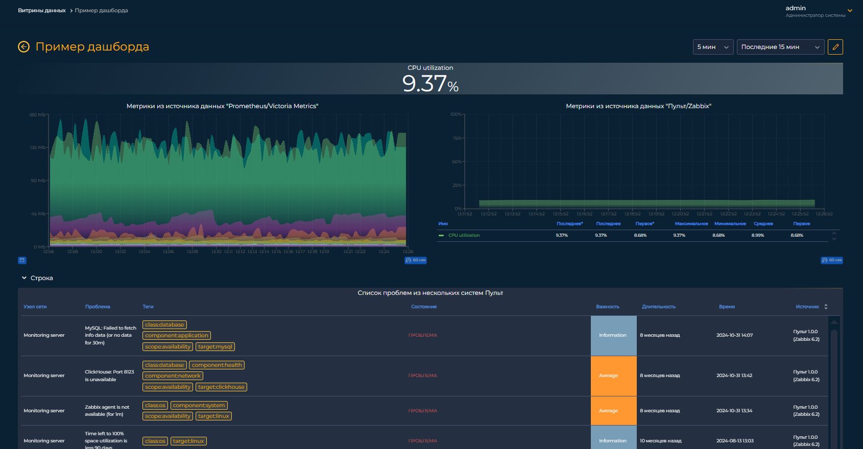
Task: Click the orange back arrow icon
Action: pyautogui.click(x=23, y=47)
